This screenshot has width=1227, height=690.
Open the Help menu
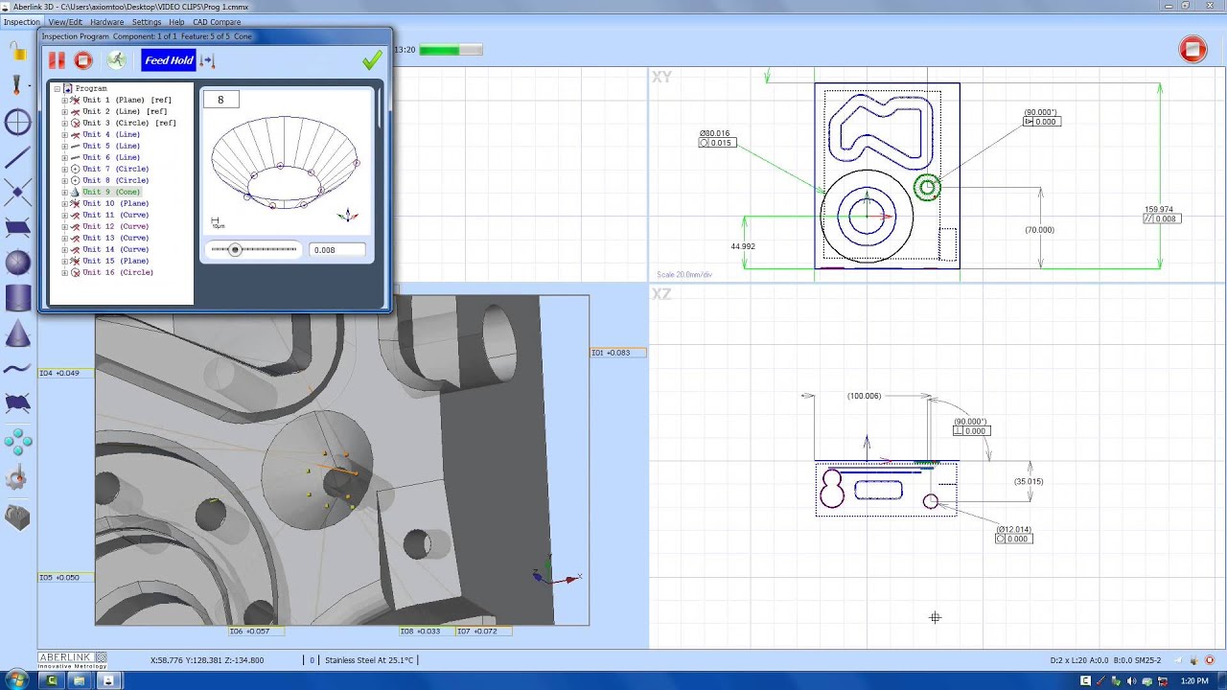click(x=176, y=22)
